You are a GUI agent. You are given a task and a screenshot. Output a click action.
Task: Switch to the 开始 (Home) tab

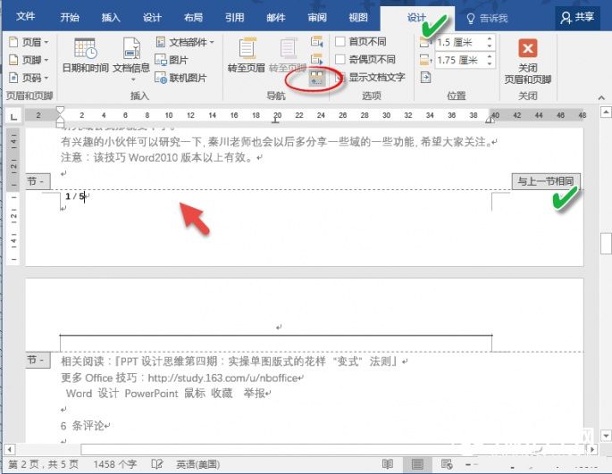(70, 17)
